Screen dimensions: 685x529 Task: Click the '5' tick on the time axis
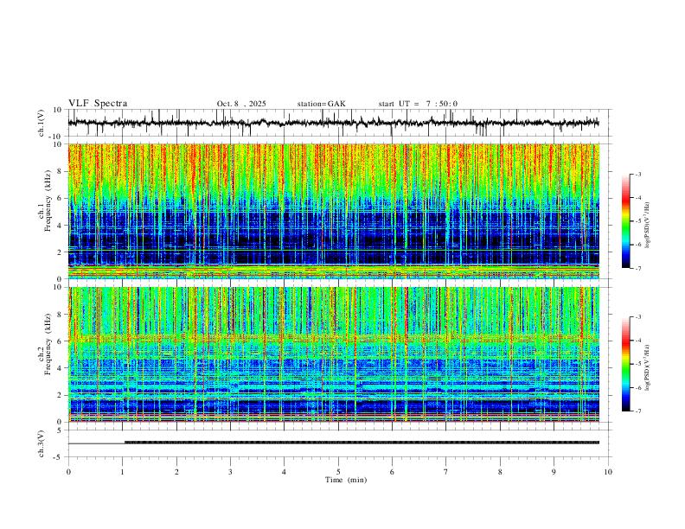click(338, 472)
